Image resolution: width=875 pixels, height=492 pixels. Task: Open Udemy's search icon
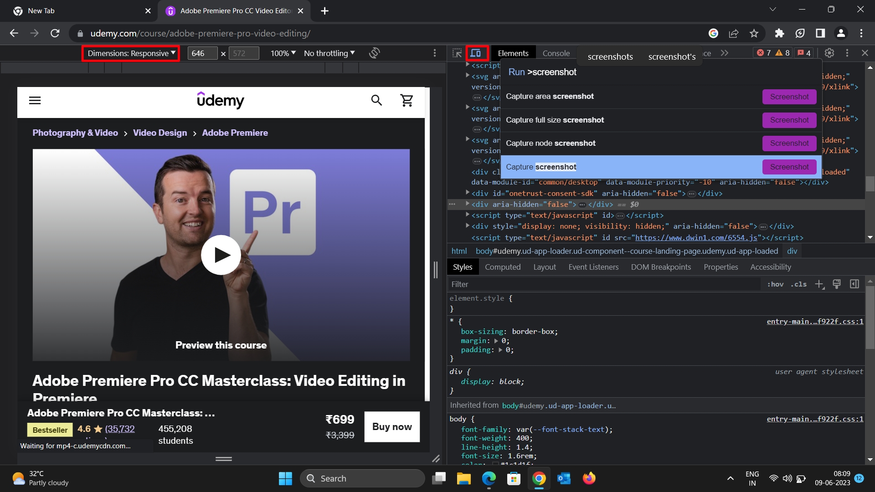[376, 100]
